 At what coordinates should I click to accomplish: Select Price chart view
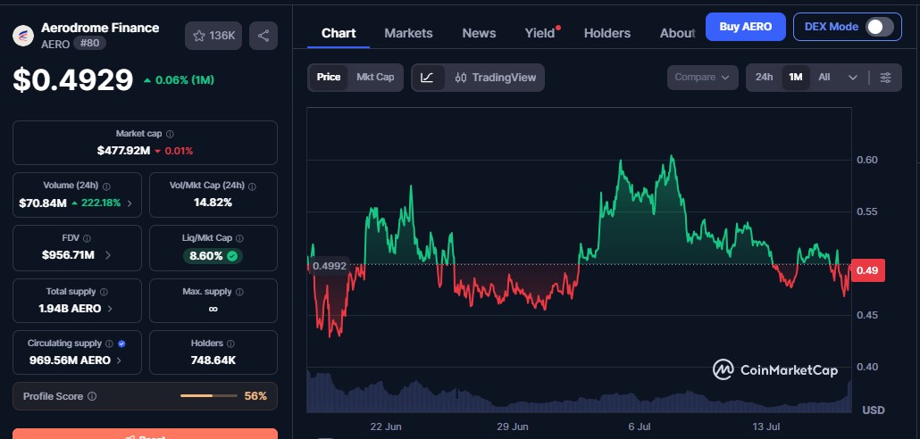[329, 78]
